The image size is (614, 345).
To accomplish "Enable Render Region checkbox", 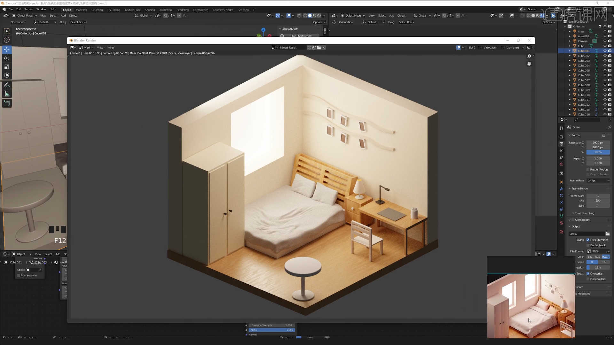I will click(588, 170).
